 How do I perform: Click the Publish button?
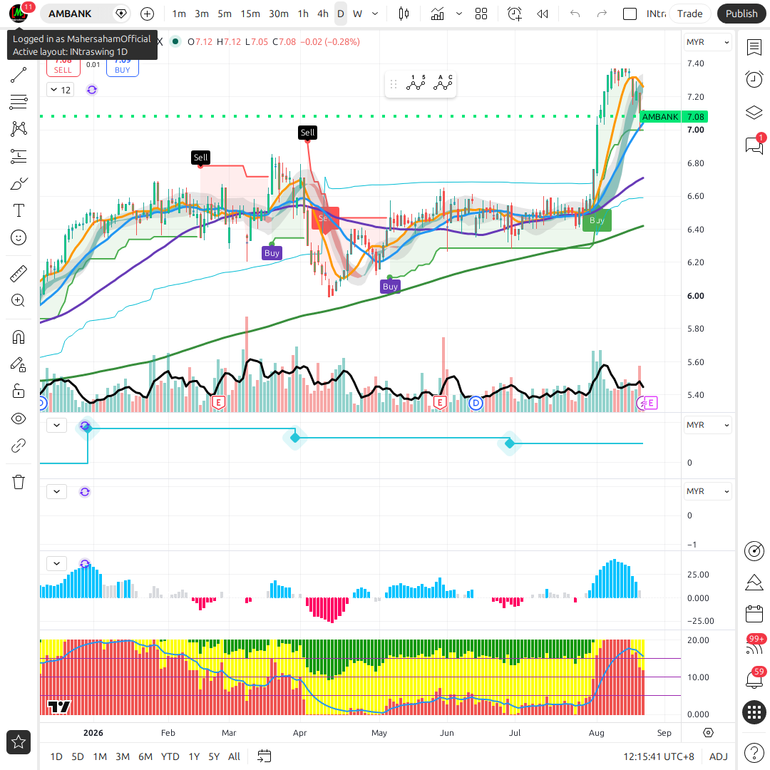[x=741, y=14]
